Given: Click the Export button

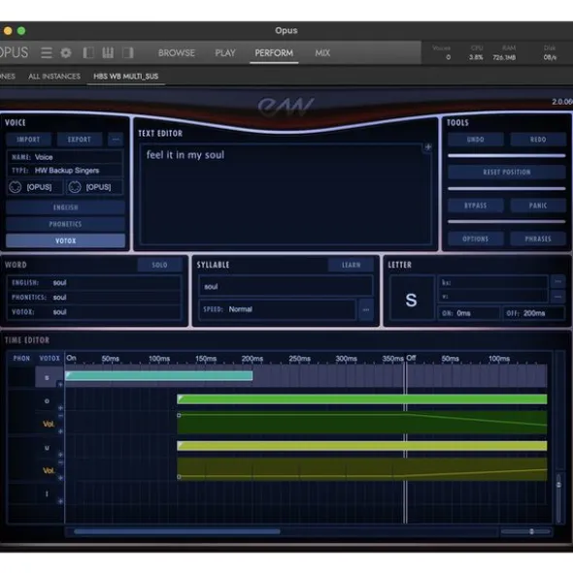Looking at the screenshot, I should pyautogui.click(x=79, y=140).
